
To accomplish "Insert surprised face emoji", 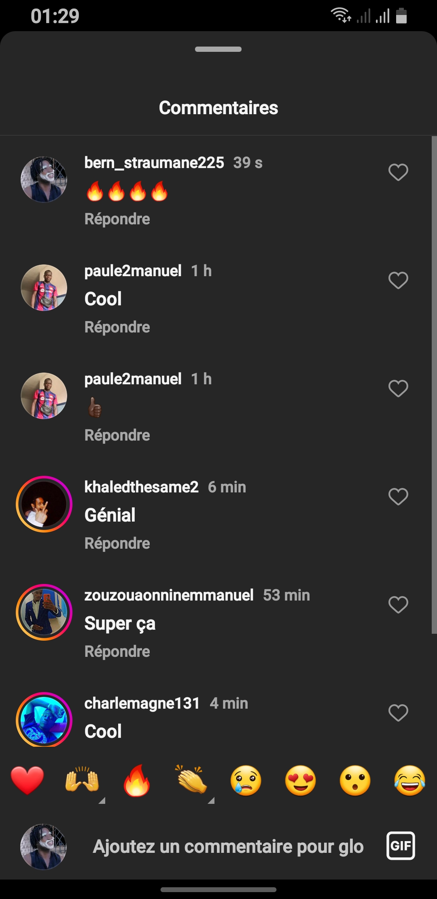I will pyautogui.click(x=355, y=780).
